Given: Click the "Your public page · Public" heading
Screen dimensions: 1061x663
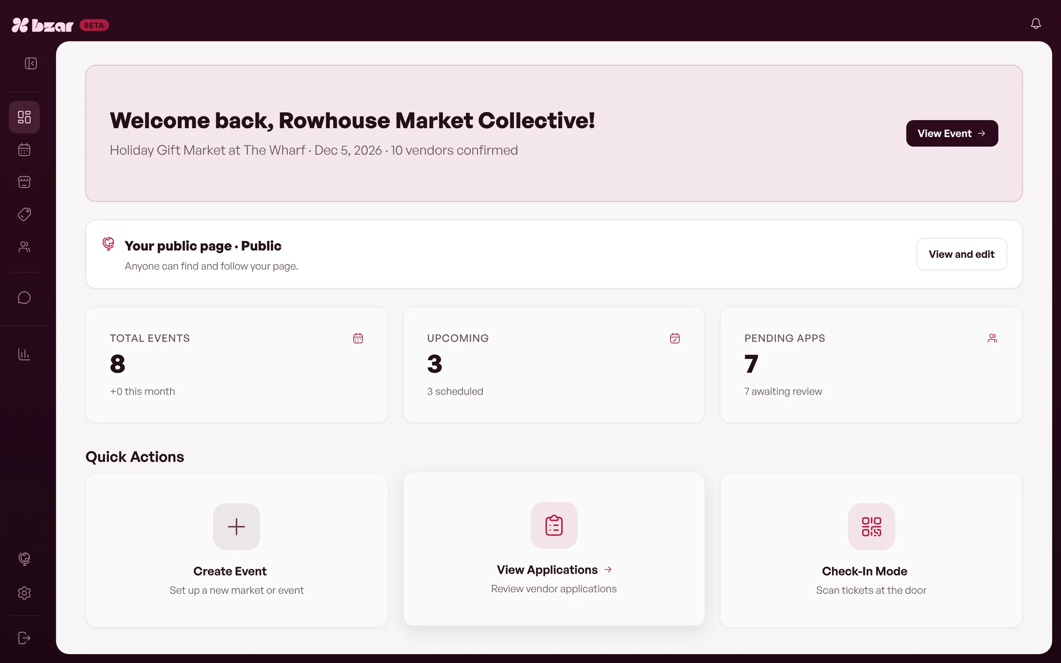Looking at the screenshot, I should click(203, 246).
